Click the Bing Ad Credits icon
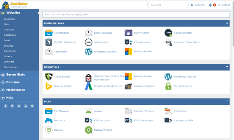The width and height of the screenshot is (234, 140). pyautogui.click(x=49, y=86)
